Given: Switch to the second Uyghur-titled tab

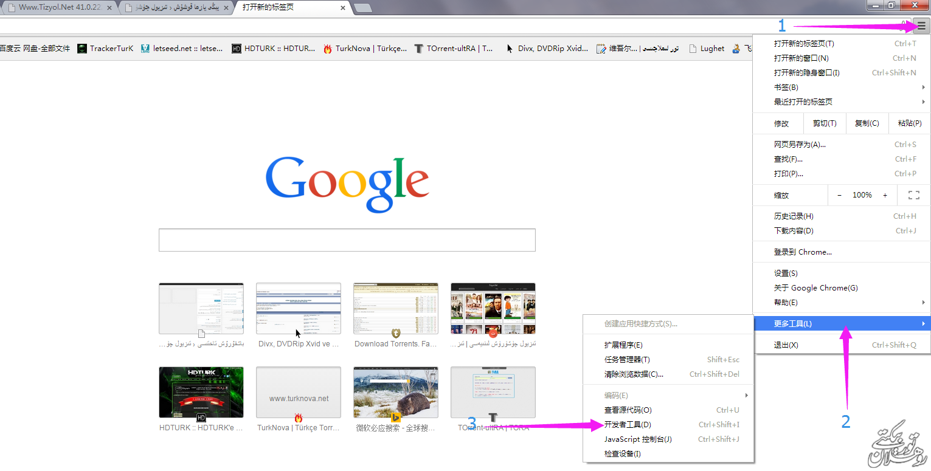Looking at the screenshot, I should point(176,8).
